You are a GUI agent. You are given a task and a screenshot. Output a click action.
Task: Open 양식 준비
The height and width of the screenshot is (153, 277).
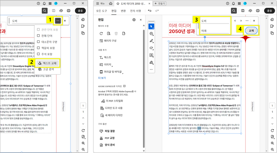click(x=107, y=145)
